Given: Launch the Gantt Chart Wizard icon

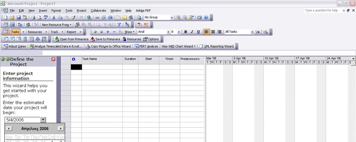Looking at the screenshot, I should [266, 32].
